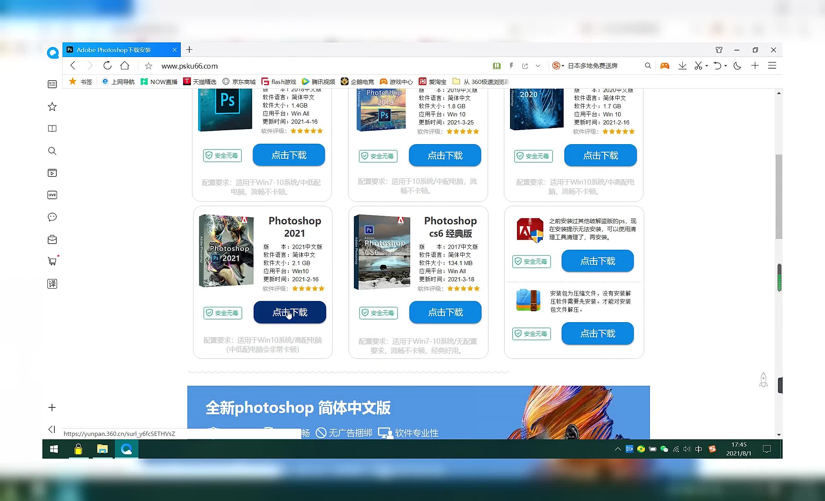Open the browser hamburger menu
825x501 pixels.
772,66
